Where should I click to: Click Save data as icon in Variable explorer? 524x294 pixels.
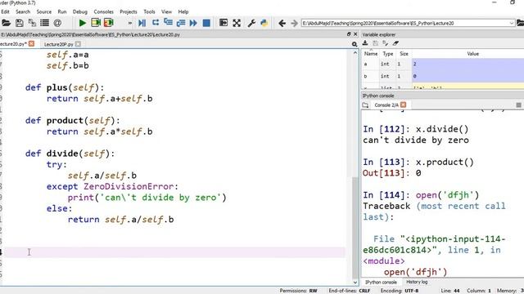tap(386, 43)
